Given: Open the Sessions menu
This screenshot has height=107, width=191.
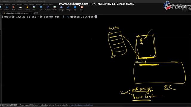Looking at the screenshot, I should tap(7, 4).
